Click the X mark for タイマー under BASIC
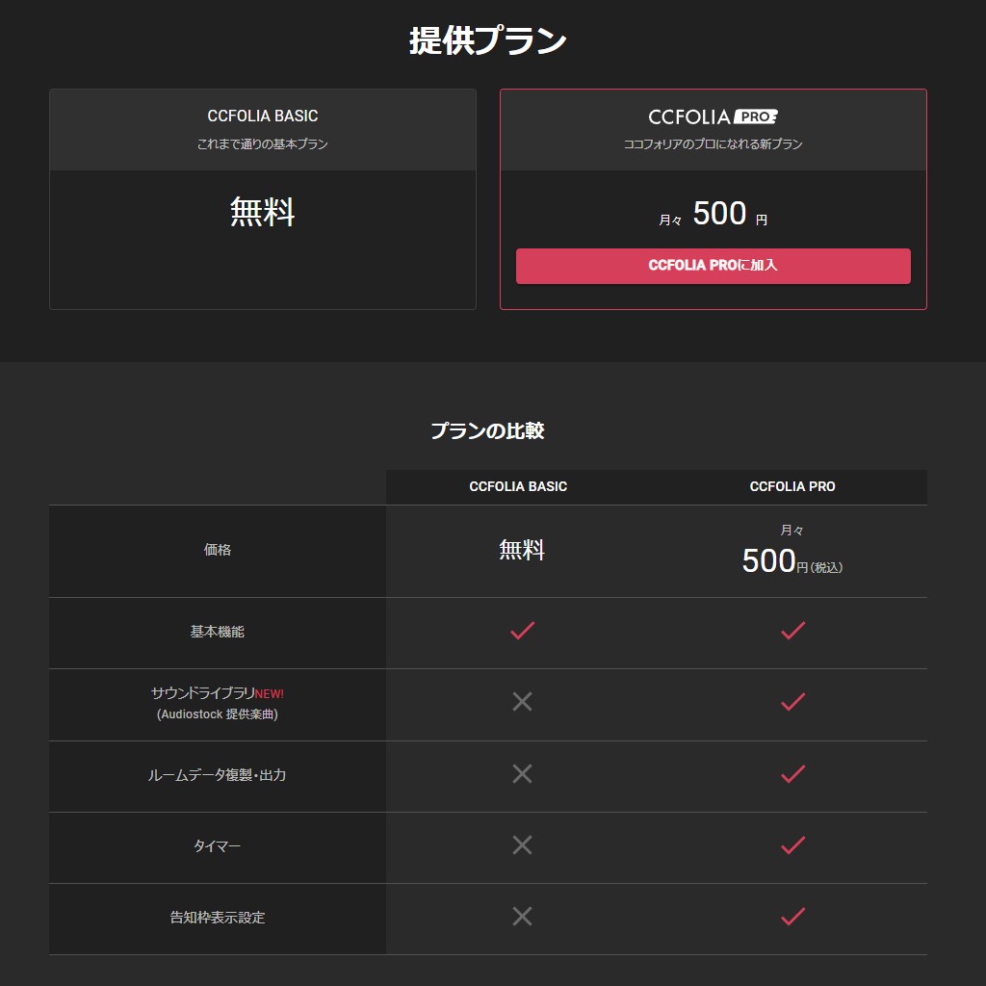Screen dimensions: 986x986 click(x=522, y=845)
